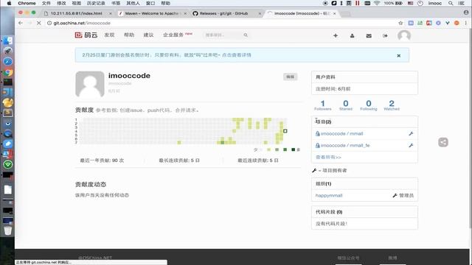This screenshot has height=265, width=472.
Task: Stop page loading with the X button
Action: point(39,23)
